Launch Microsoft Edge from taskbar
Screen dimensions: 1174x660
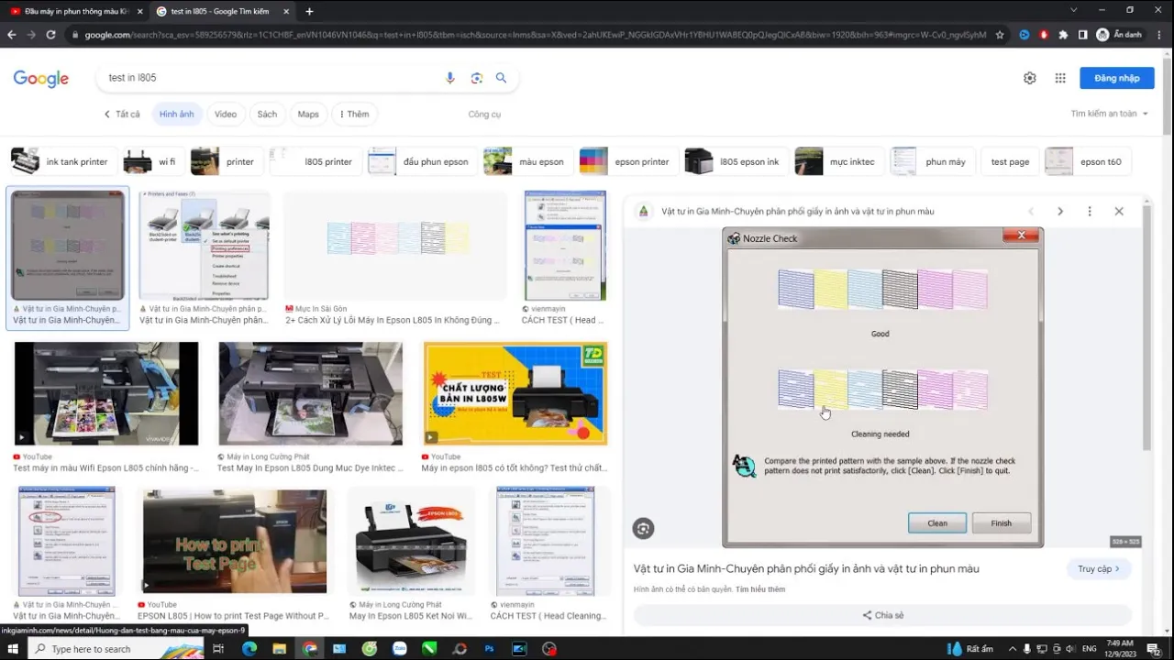[249, 649]
